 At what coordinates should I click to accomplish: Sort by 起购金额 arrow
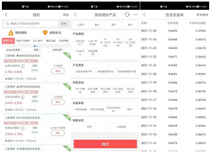(63, 50)
